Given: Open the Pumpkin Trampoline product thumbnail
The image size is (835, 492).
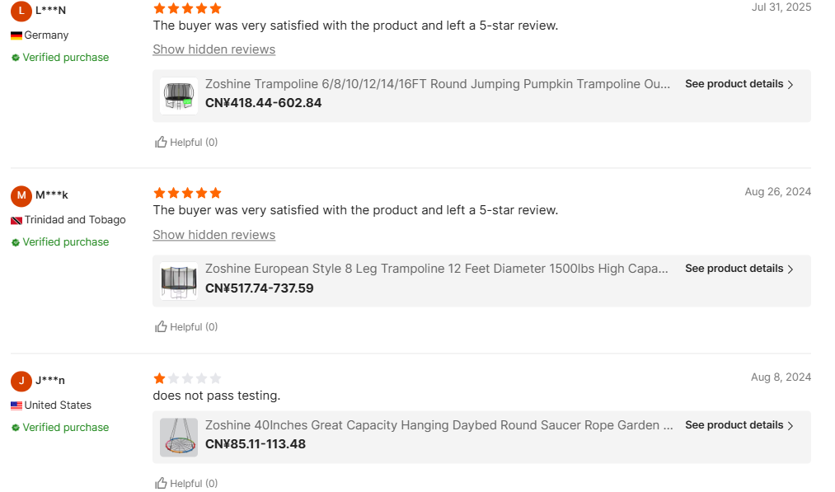Looking at the screenshot, I should 178,96.
